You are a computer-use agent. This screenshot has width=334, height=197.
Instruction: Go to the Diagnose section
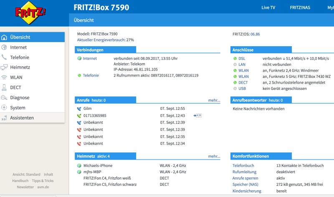point(32,97)
